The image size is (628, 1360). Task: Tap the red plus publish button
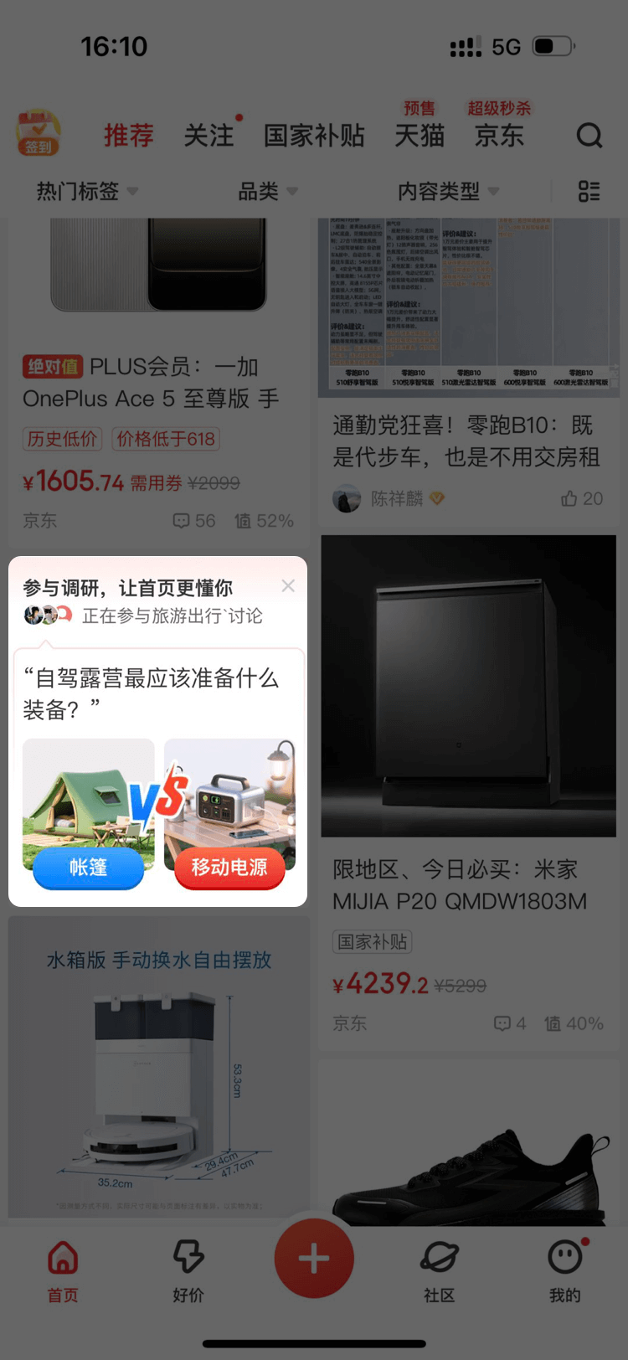pyautogui.click(x=314, y=1258)
